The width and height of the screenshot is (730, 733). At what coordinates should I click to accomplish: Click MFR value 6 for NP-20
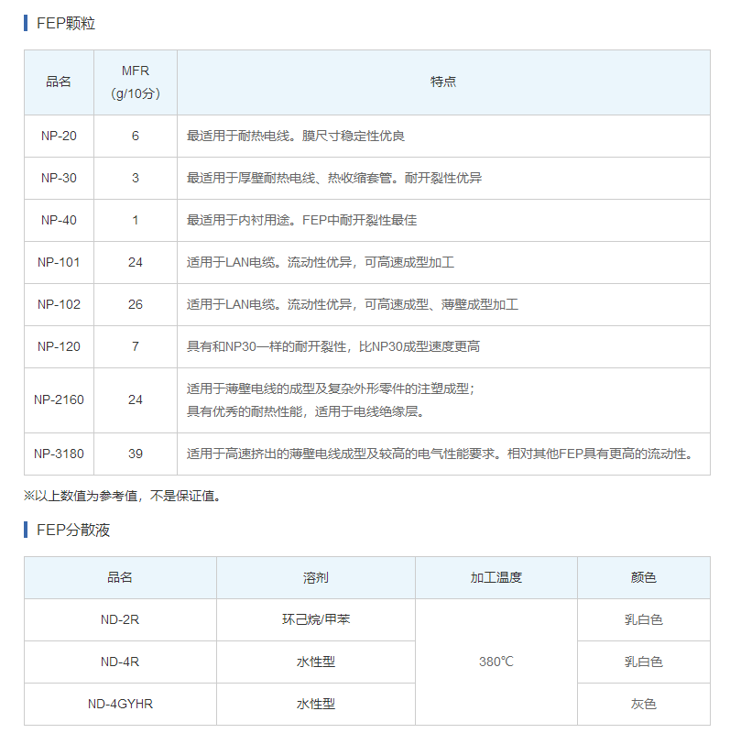[136, 136]
